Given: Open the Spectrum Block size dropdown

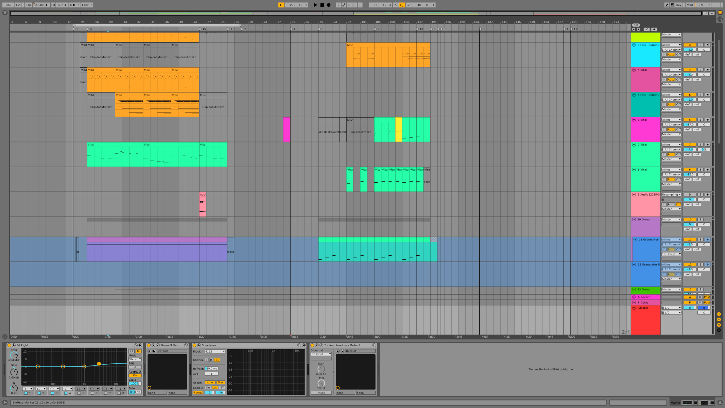Looking at the screenshot, I should 215,351.
